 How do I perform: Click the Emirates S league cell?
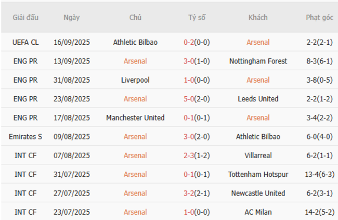tap(26, 136)
